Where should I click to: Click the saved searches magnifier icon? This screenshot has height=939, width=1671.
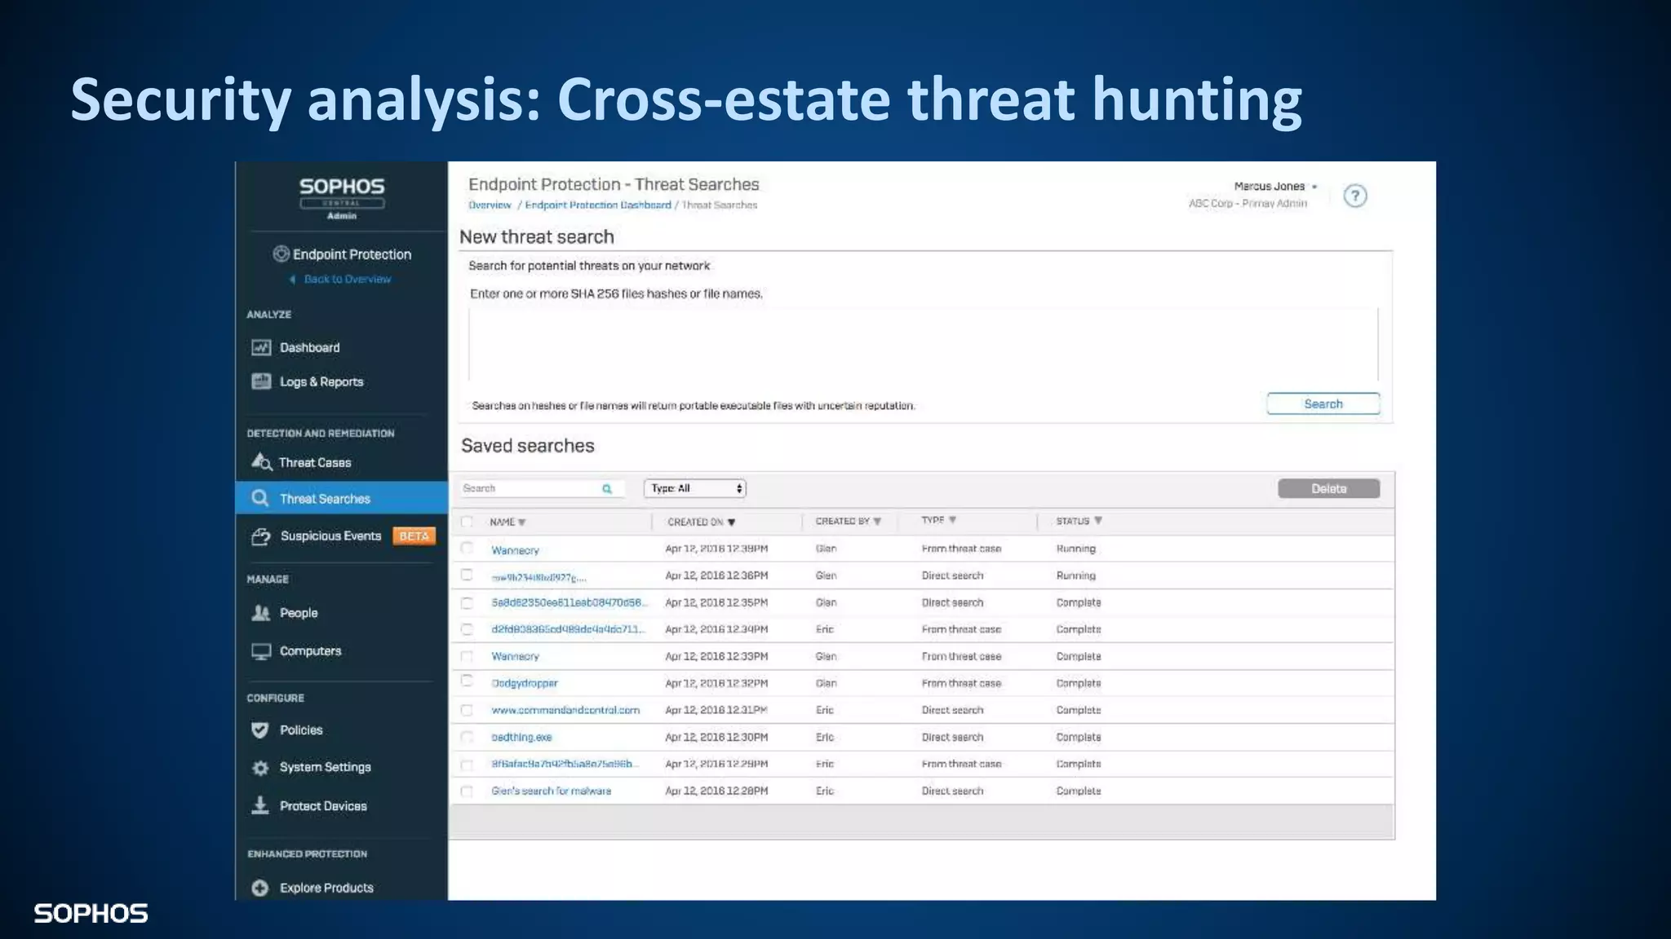tap(607, 489)
